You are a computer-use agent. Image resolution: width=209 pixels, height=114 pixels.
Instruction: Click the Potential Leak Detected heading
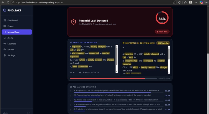[93, 21]
